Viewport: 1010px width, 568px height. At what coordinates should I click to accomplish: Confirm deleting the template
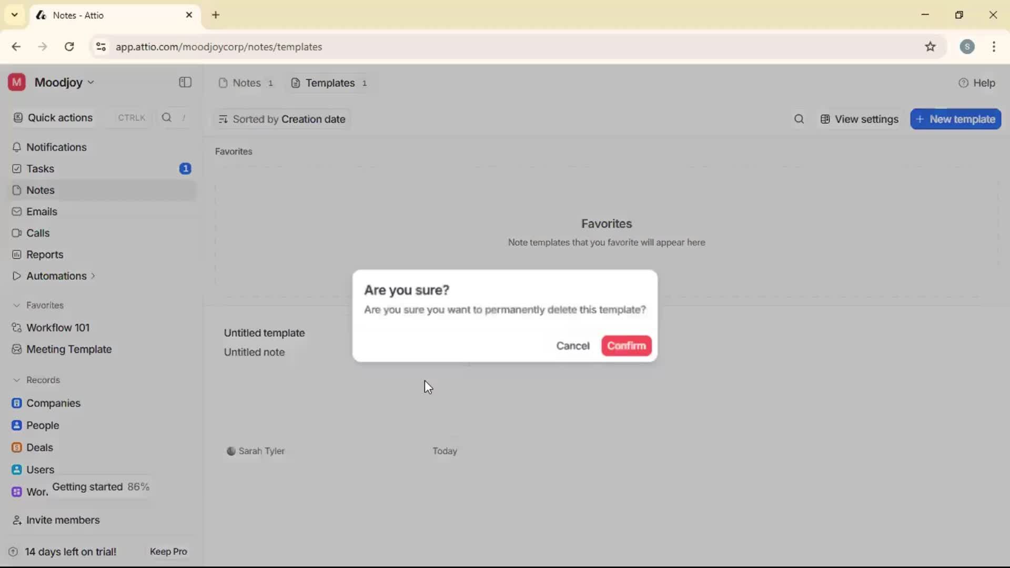pos(626,346)
